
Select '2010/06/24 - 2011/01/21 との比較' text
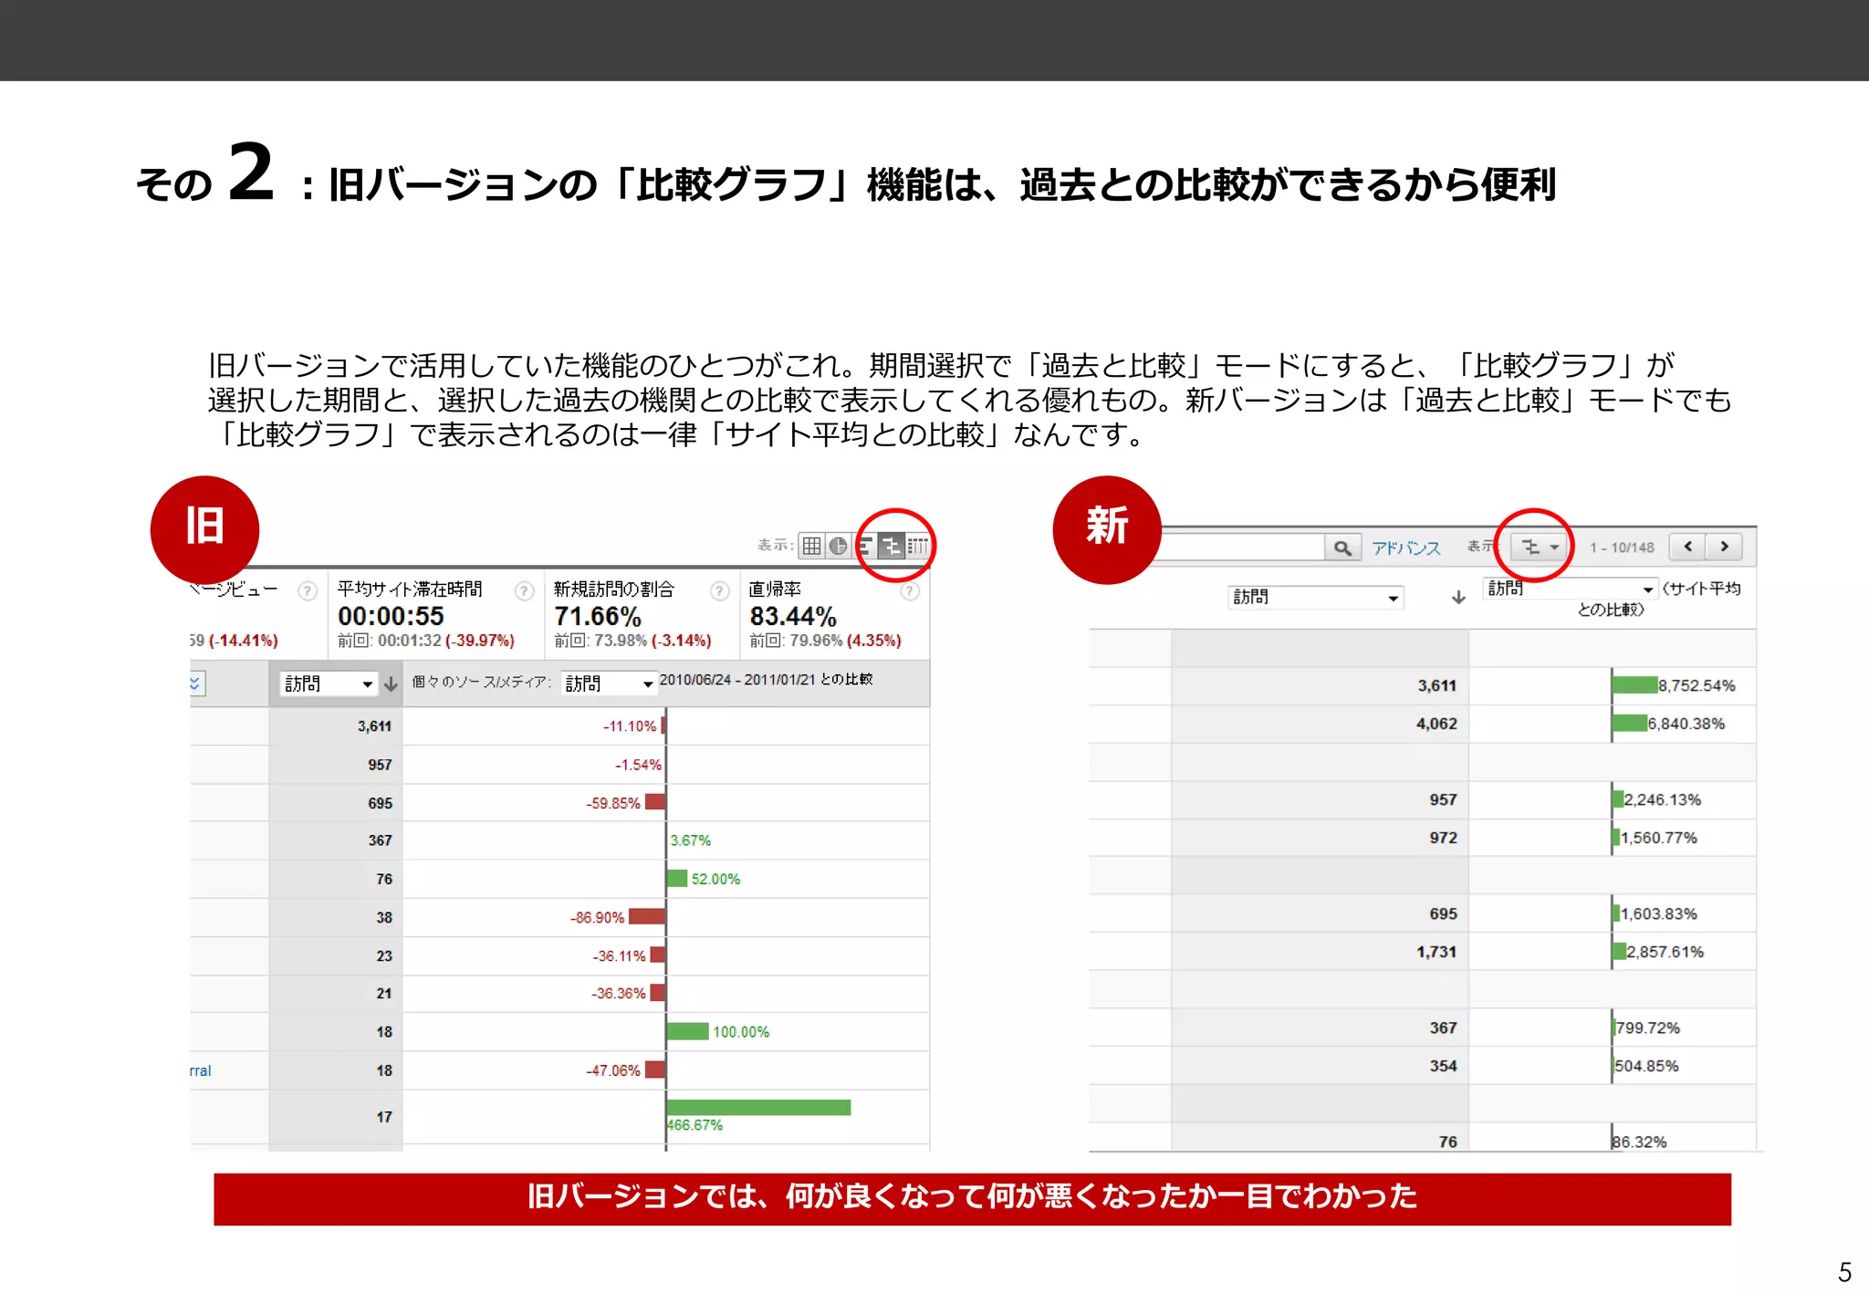click(766, 679)
